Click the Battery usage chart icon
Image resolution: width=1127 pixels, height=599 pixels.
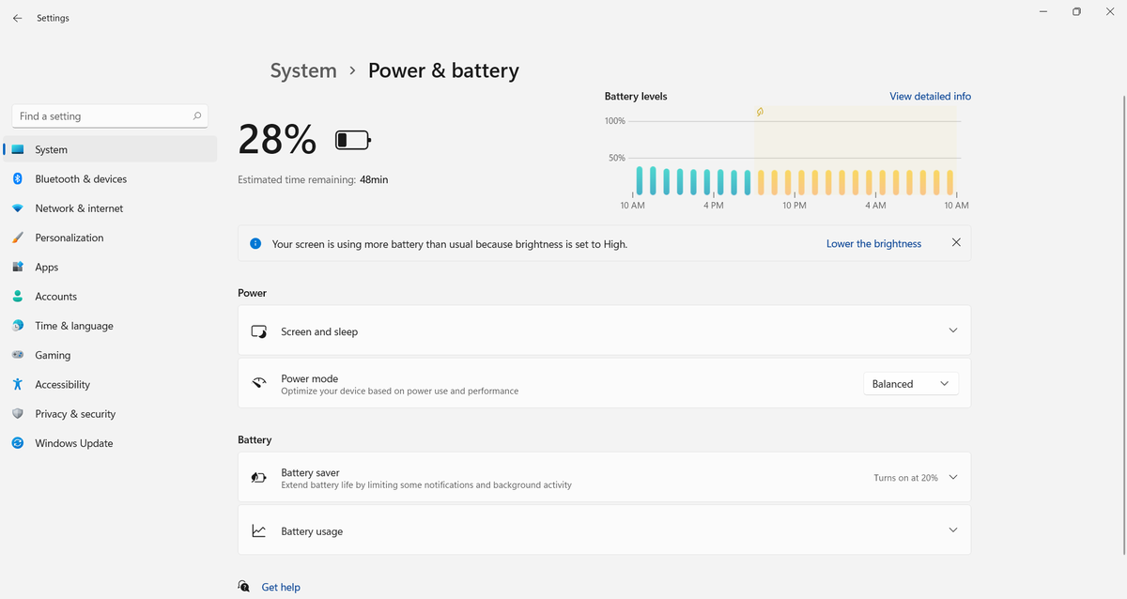(x=259, y=530)
